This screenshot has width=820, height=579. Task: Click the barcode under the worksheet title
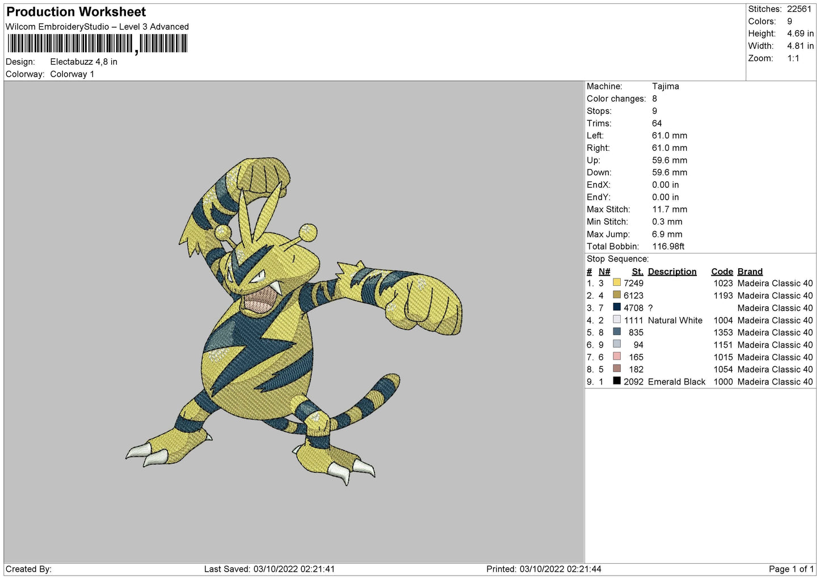pos(97,44)
